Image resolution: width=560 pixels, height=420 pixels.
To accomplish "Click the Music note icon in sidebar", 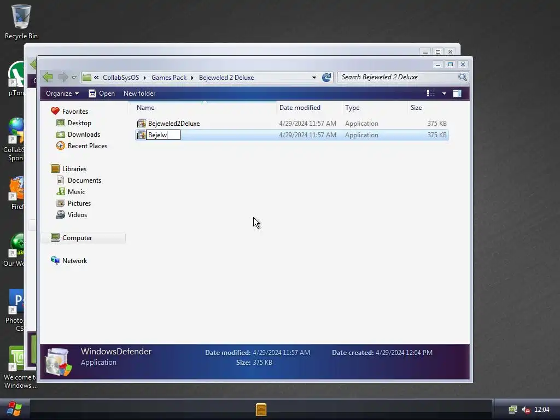I will (61, 192).
